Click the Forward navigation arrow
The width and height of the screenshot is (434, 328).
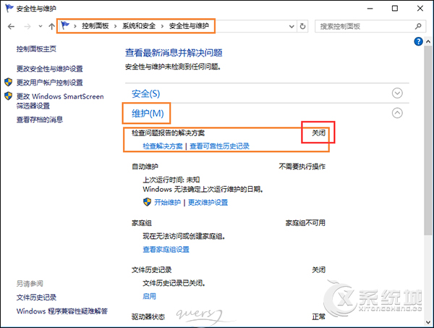[27, 27]
